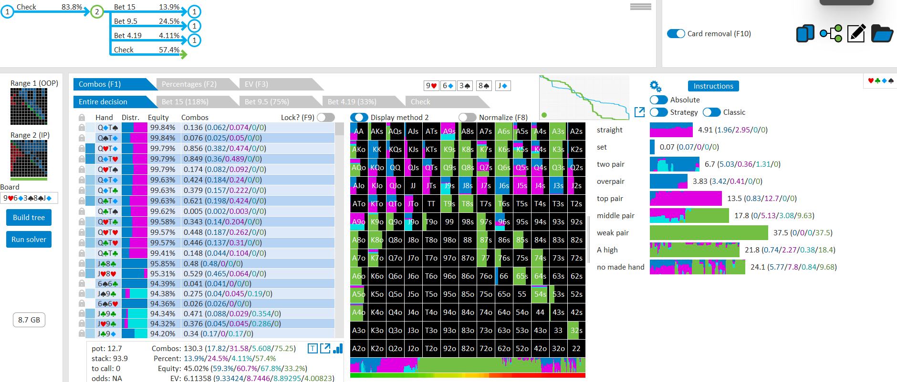Viewport: 897px width, 382px height.
Task: Open Range 1 (OOP) thumbnail
Action: (x=29, y=107)
